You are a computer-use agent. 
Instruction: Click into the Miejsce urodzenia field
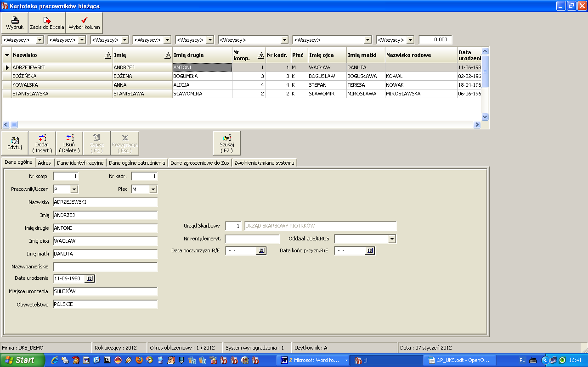(105, 291)
